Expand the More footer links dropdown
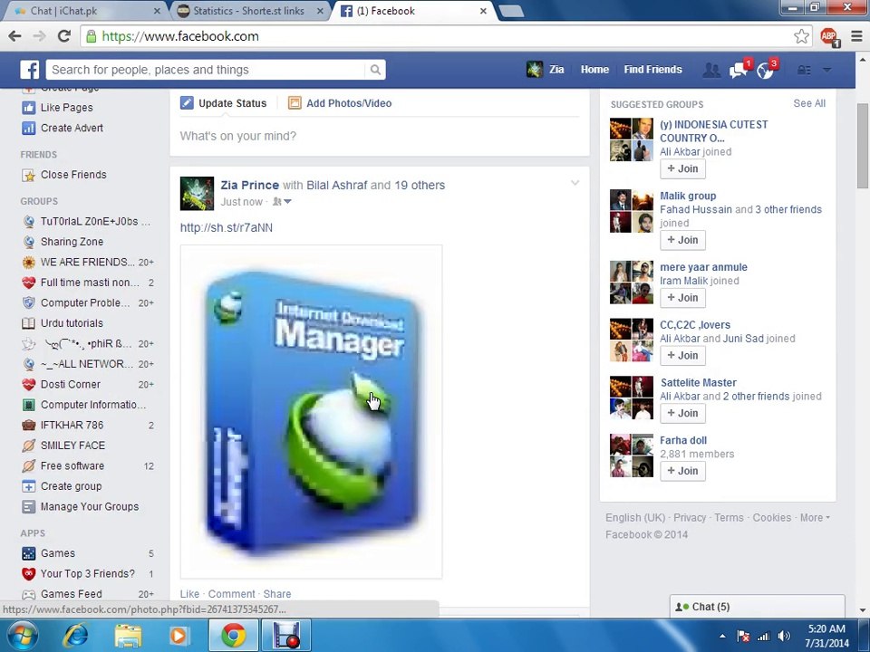Image resolution: width=870 pixels, height=652 pixels. click(x=815, y=517)
